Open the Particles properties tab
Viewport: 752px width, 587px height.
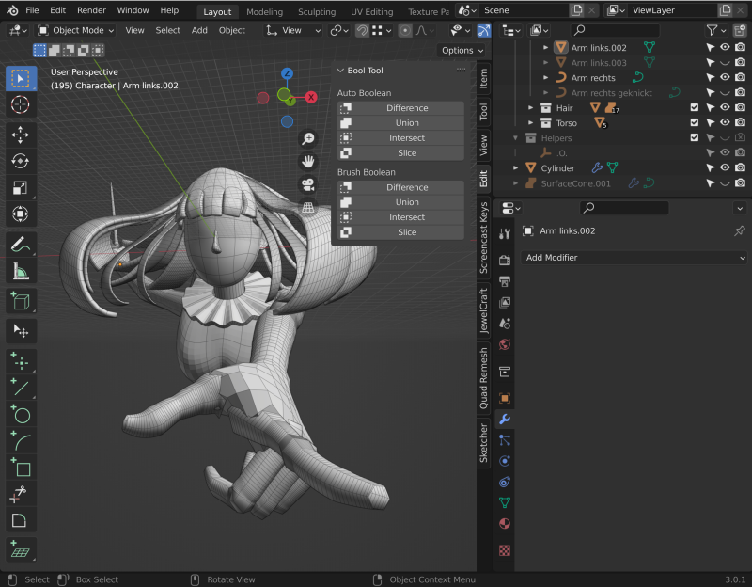coord(505,440)
